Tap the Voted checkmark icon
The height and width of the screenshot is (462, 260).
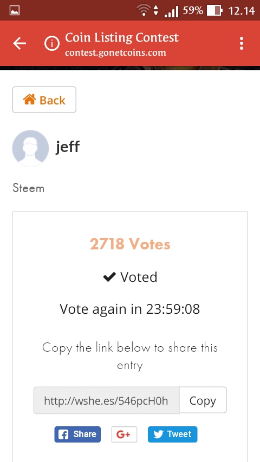pos(109,278)
